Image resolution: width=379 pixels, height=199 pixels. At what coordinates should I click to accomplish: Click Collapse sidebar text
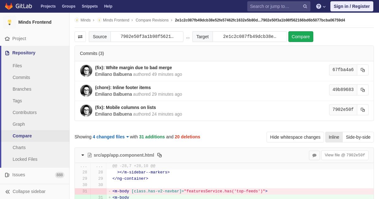[29, 191]
